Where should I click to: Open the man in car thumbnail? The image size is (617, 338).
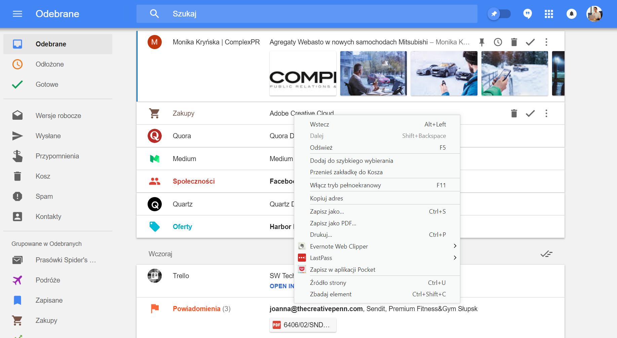(x=374, y=73)
